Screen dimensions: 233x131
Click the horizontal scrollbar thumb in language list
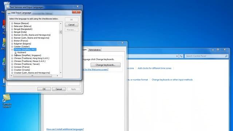32,76
